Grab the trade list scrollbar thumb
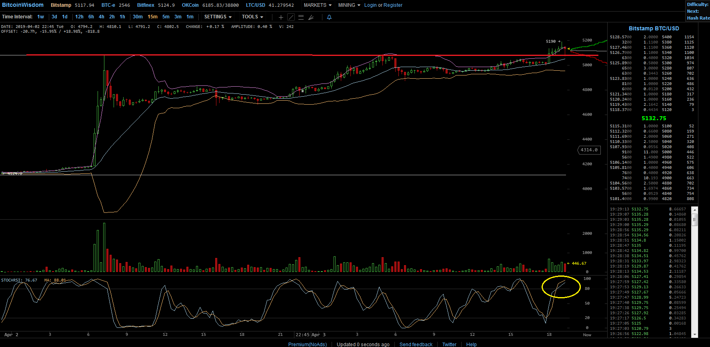Screen dimensions: 710x347 (x=695, y=220)
